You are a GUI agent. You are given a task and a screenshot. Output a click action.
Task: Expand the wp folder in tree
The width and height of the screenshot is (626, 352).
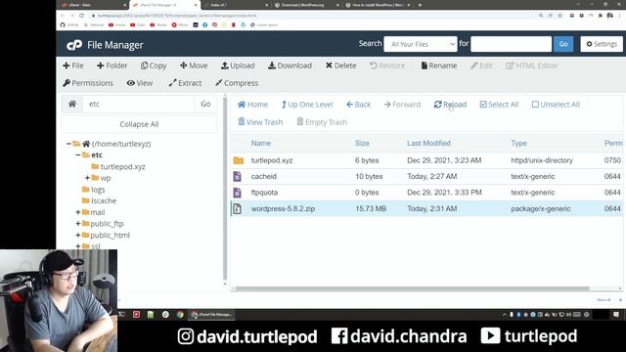[87, 178]
